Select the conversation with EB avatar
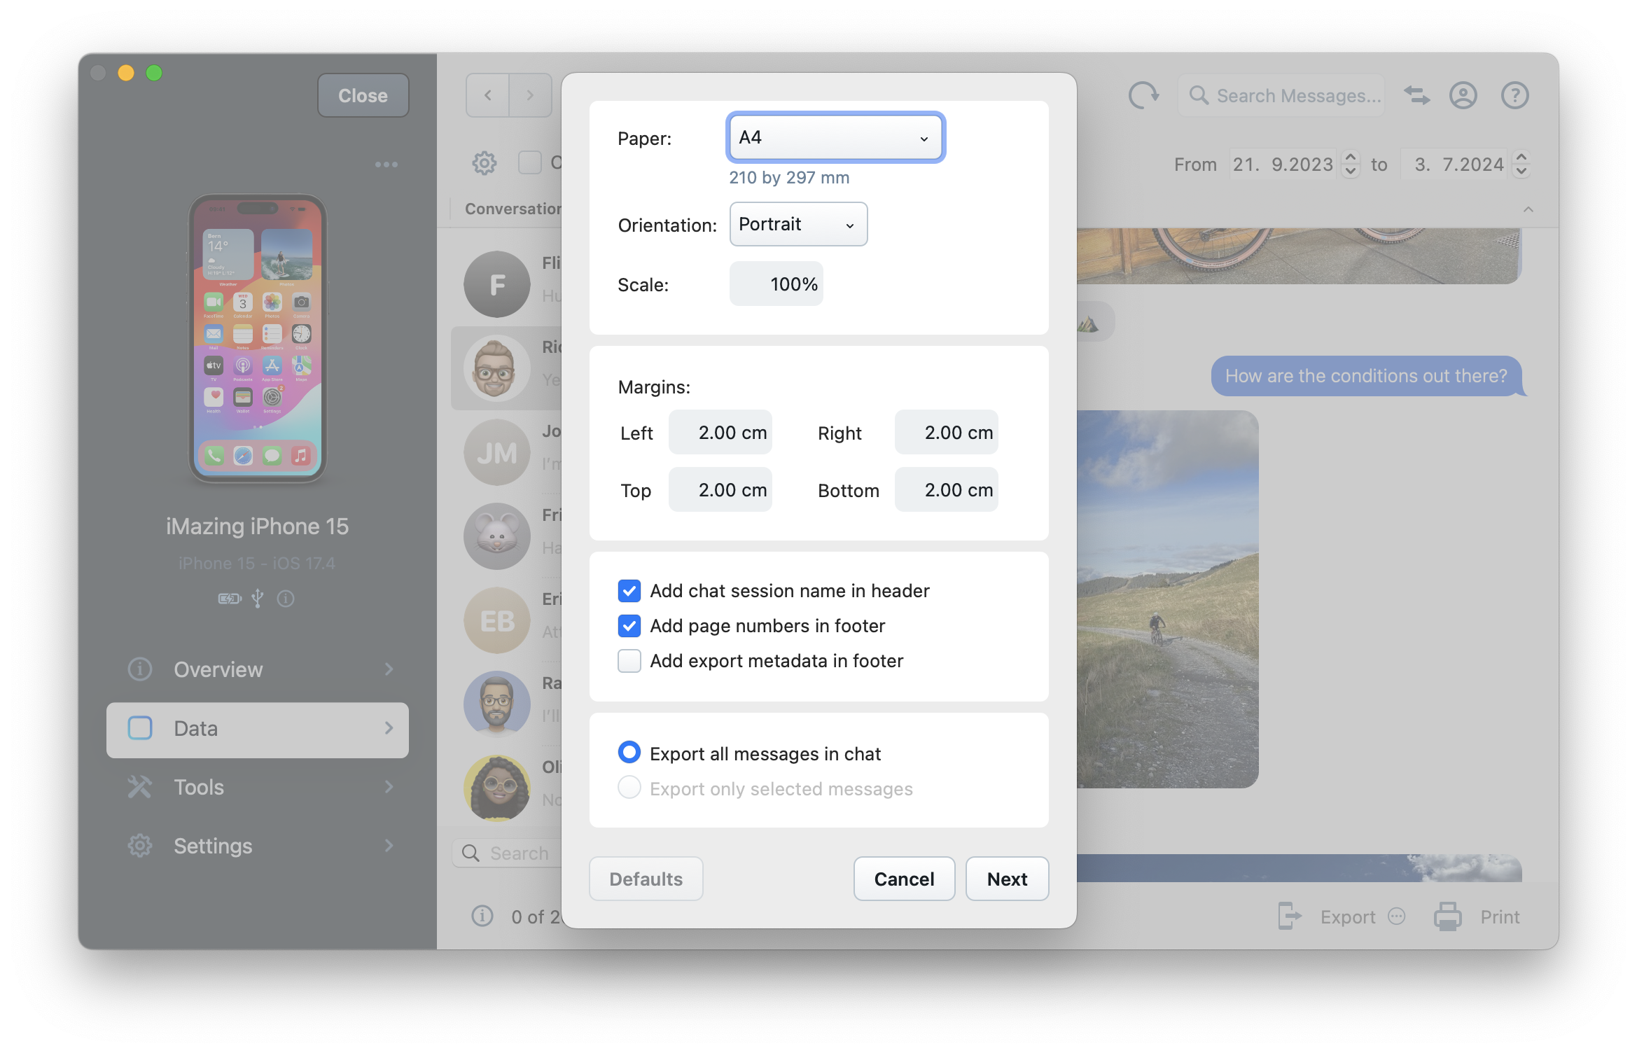Viewport: 1637px width, 1053px height. (496, 620)
